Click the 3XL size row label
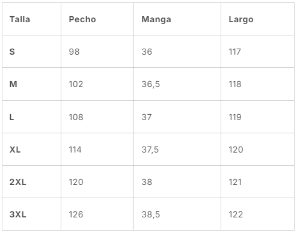This screenshot has height=233, width=297. point(17,214)
